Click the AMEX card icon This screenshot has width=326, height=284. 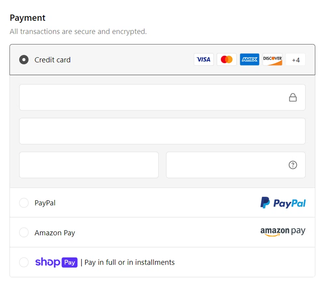(249, 59)
